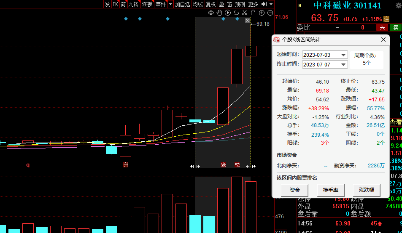The height and width of the screenshot is (233, 402).
Task: Expand the dropdown arrow after 事件
Action: coord(170,4)
